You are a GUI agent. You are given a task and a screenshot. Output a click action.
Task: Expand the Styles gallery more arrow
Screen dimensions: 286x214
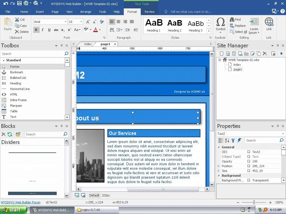[x=209, y=31]
